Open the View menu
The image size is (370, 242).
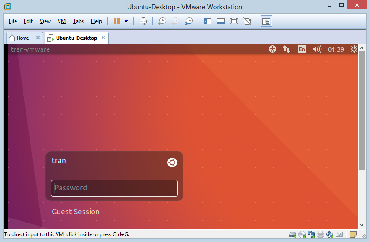[x=45, y=21]
